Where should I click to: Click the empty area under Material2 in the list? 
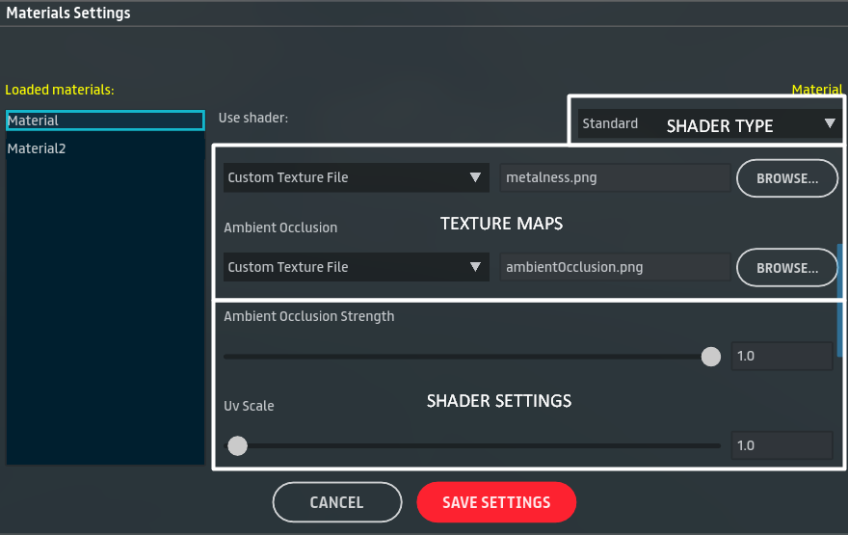(x=104, y=308)
